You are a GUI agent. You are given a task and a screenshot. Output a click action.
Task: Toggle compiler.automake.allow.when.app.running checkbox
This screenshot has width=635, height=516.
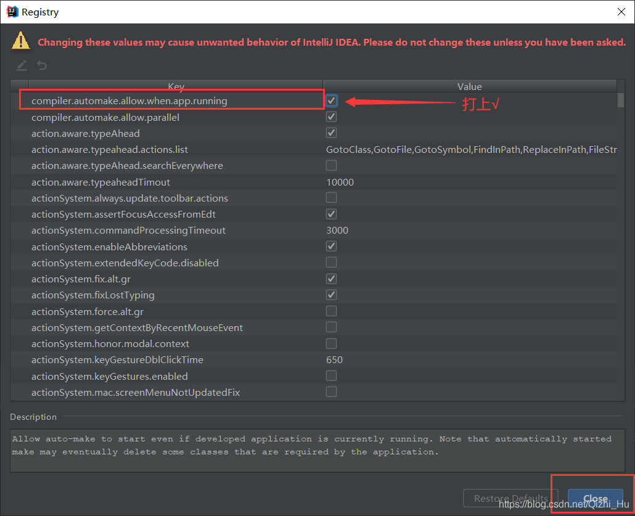(x=331, y=100)
